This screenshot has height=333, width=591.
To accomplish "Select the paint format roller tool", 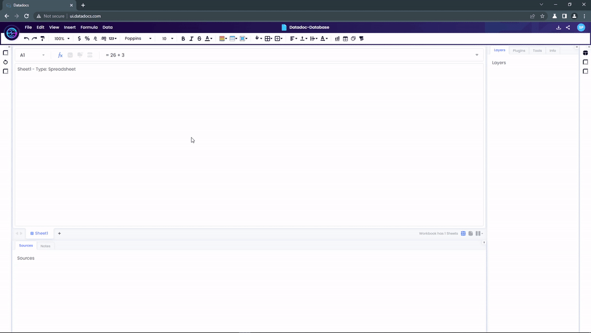I will point(43,39).
